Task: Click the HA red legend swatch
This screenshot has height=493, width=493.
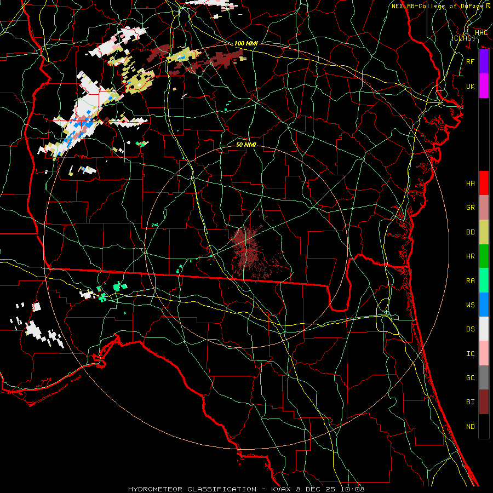Action: pyautogui.click(x=484, y=183)
